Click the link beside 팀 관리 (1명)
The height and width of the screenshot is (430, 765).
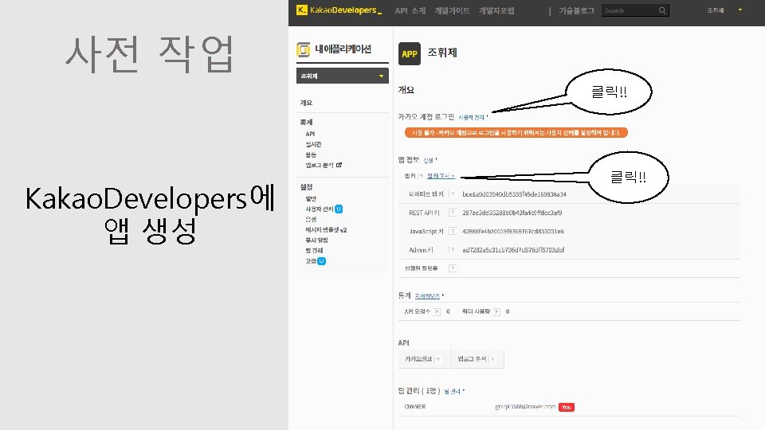(x=452, y=391)
